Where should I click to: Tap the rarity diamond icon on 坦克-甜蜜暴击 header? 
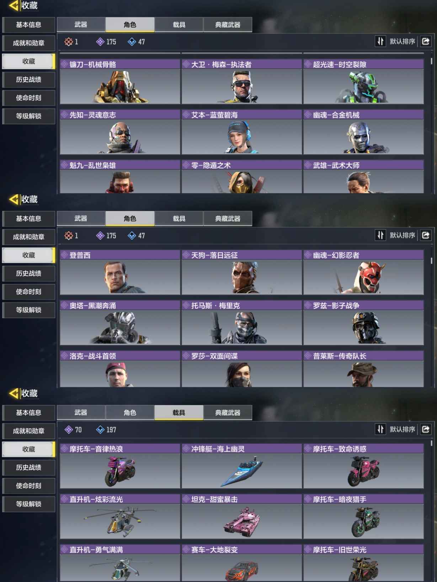(186, 499)
